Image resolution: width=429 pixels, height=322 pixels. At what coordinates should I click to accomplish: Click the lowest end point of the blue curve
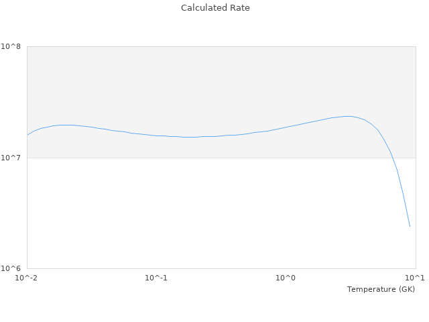pos(410,226)
